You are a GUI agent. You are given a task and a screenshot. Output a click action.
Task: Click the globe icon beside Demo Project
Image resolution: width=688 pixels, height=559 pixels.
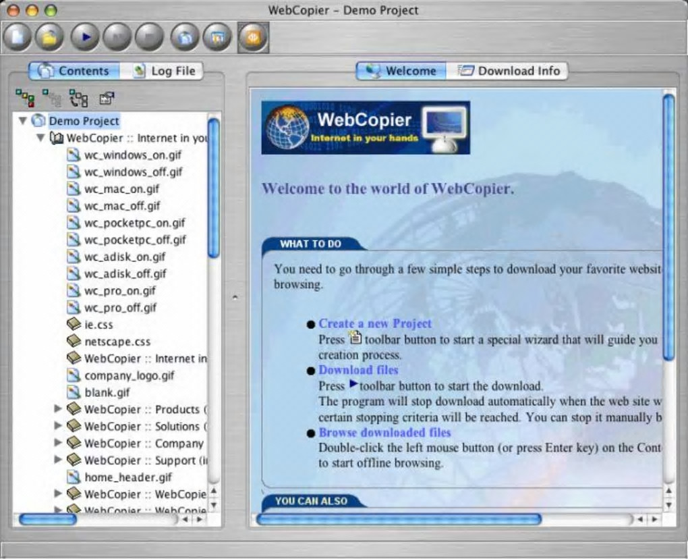pos(38,120)
